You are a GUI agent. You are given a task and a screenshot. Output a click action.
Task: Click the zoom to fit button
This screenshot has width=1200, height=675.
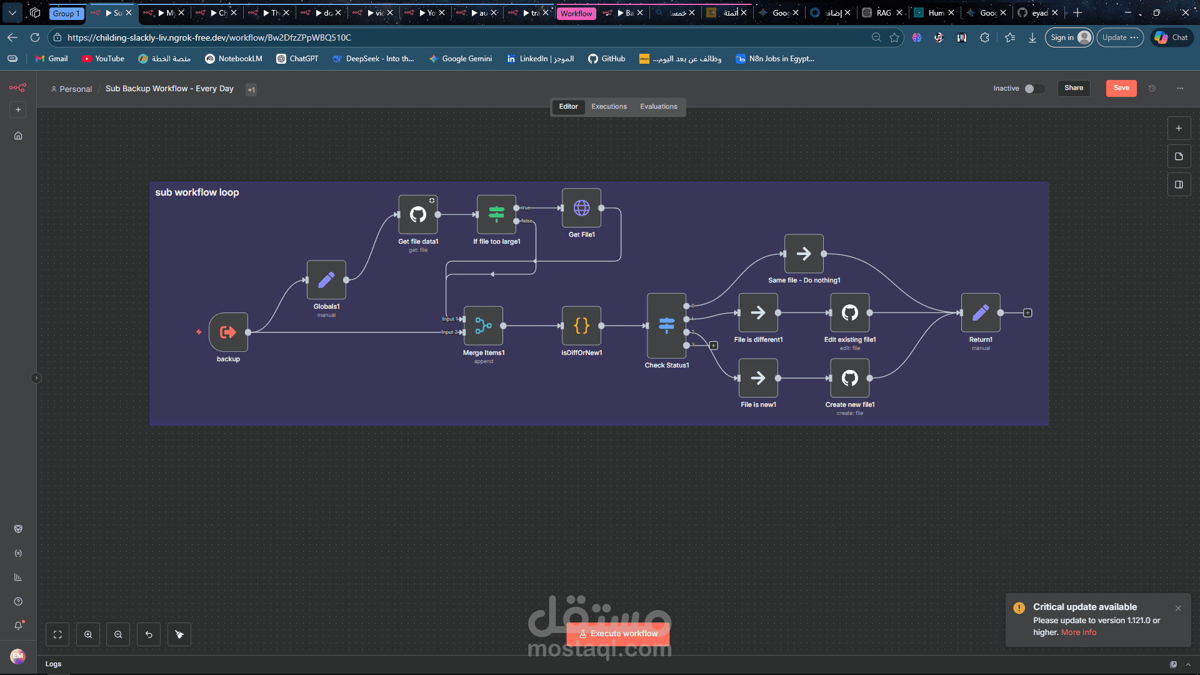(57, 634)
